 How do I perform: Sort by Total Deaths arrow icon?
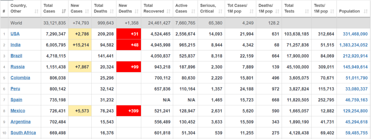click(x=112, y=11)
